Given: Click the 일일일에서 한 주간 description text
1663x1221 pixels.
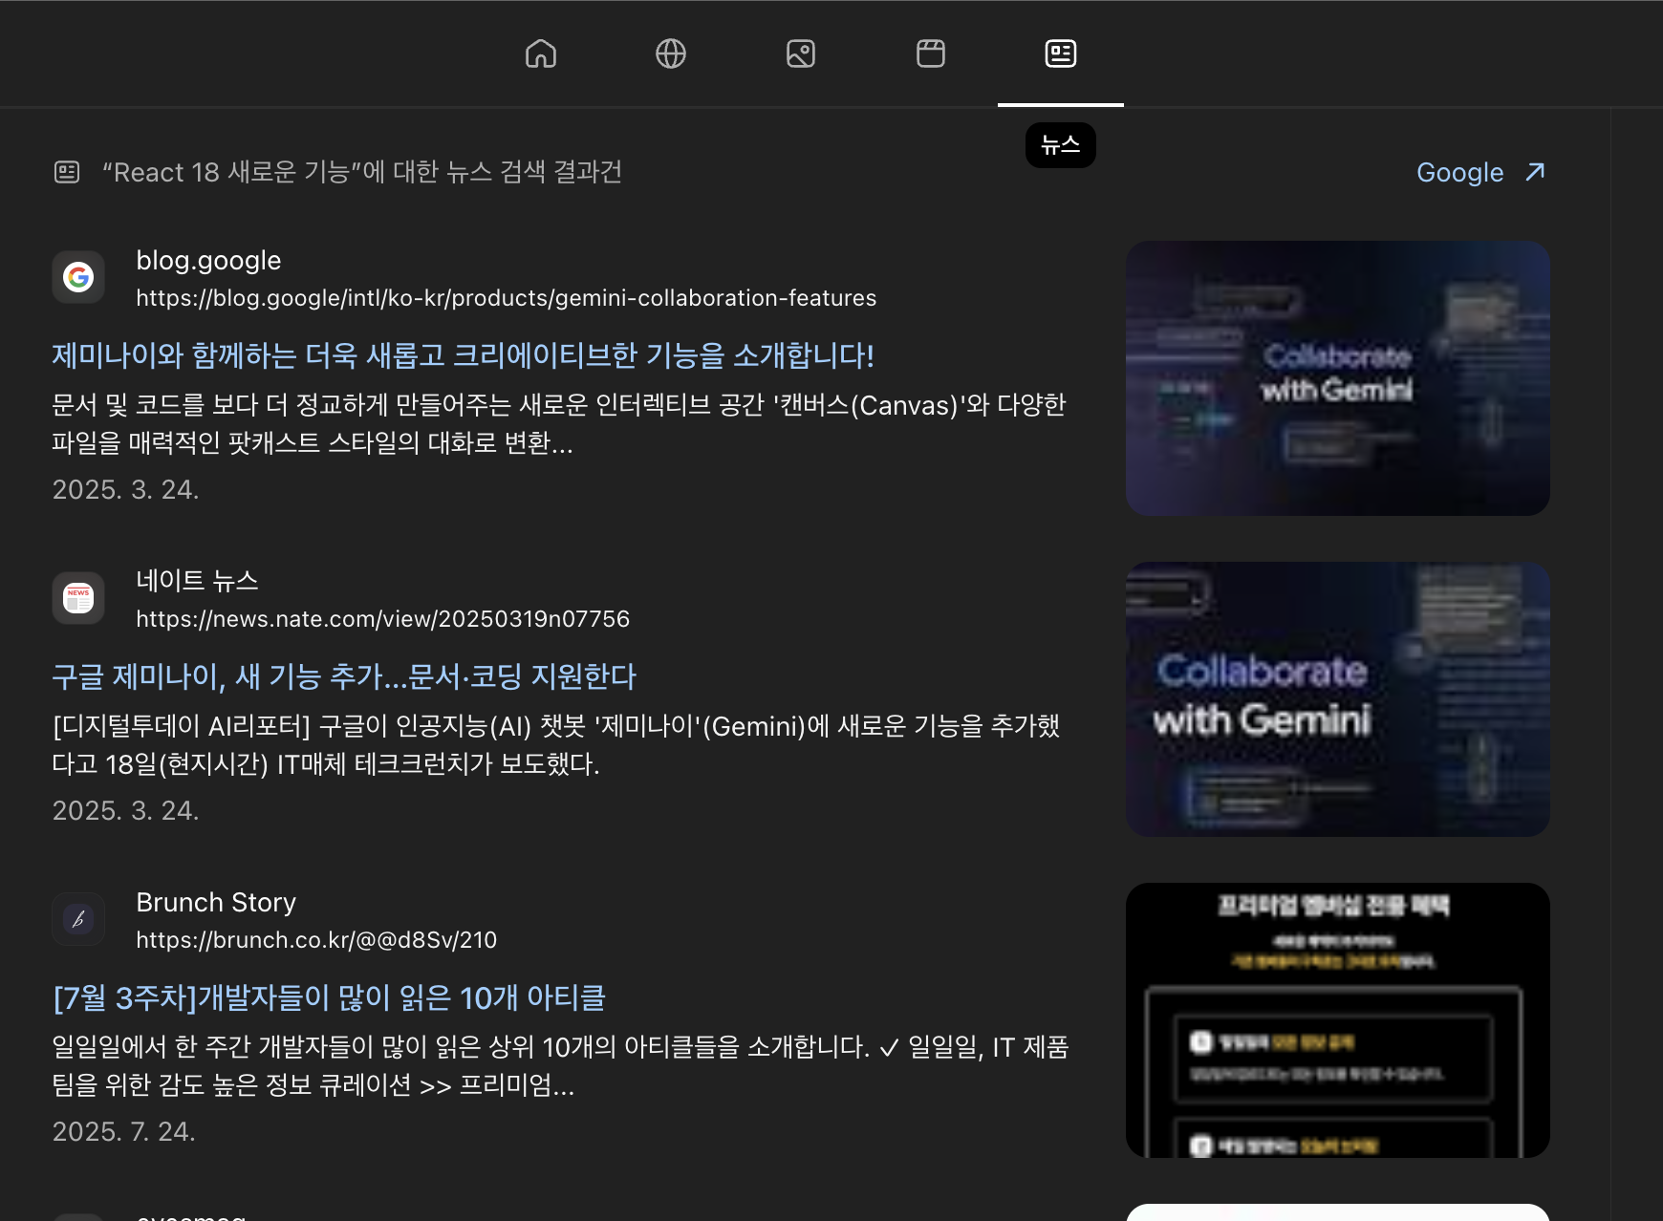Looking at the screenshot, I should tap(560, 1066).
